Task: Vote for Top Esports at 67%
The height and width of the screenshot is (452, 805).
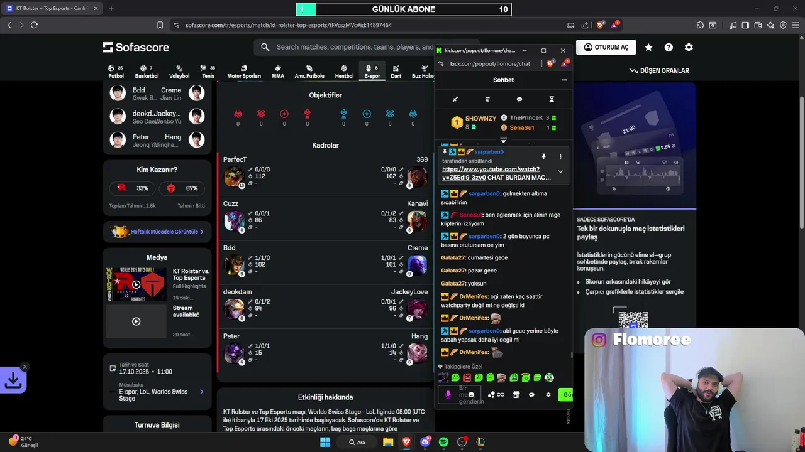Action: coord(182,188)
